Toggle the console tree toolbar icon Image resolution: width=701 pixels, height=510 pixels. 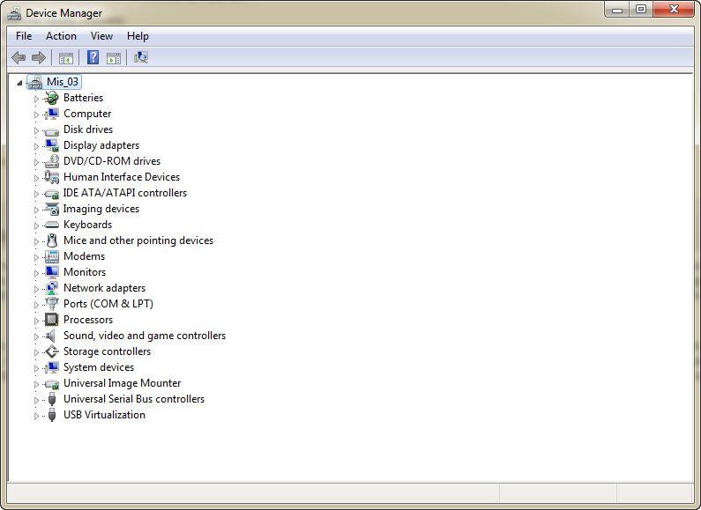pos(66,58)
